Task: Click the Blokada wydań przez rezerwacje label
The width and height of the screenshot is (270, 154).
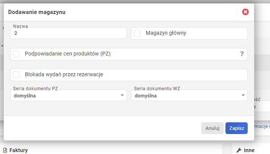Action: point(64,75)
